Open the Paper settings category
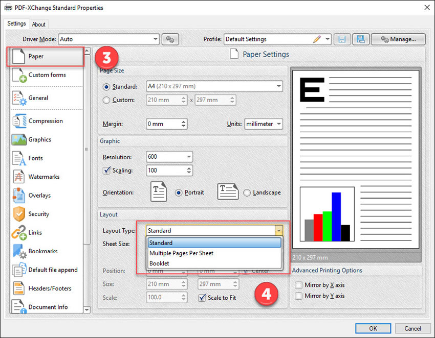This screenshot has height=338, width=435. point(46,57)
